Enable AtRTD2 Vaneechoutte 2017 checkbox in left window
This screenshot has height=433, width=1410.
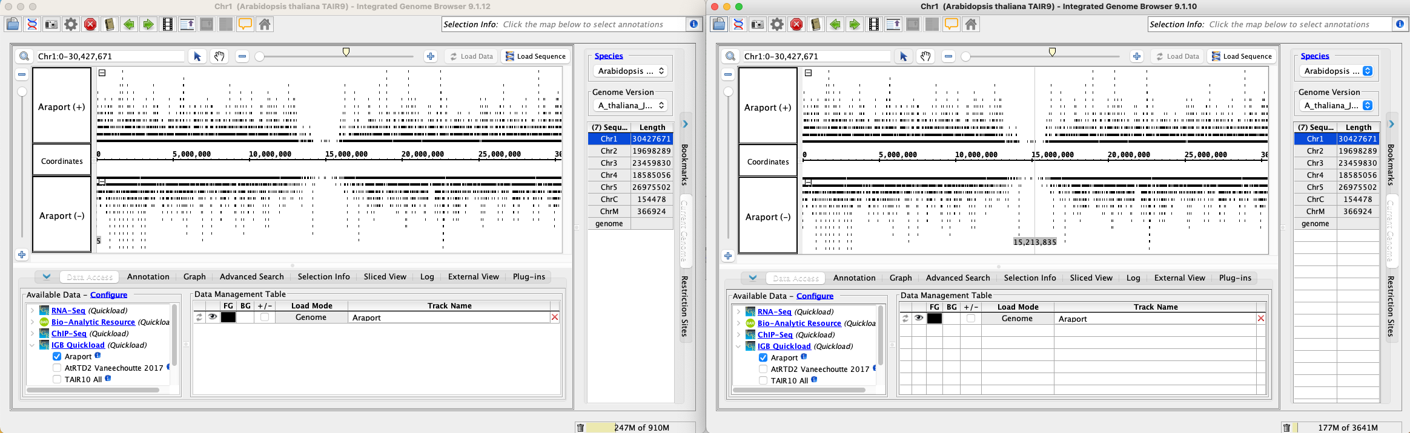(57, 368)
